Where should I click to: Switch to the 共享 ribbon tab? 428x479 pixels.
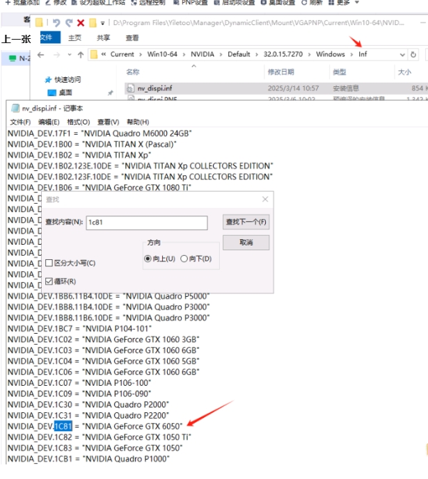tap(103, 38)
